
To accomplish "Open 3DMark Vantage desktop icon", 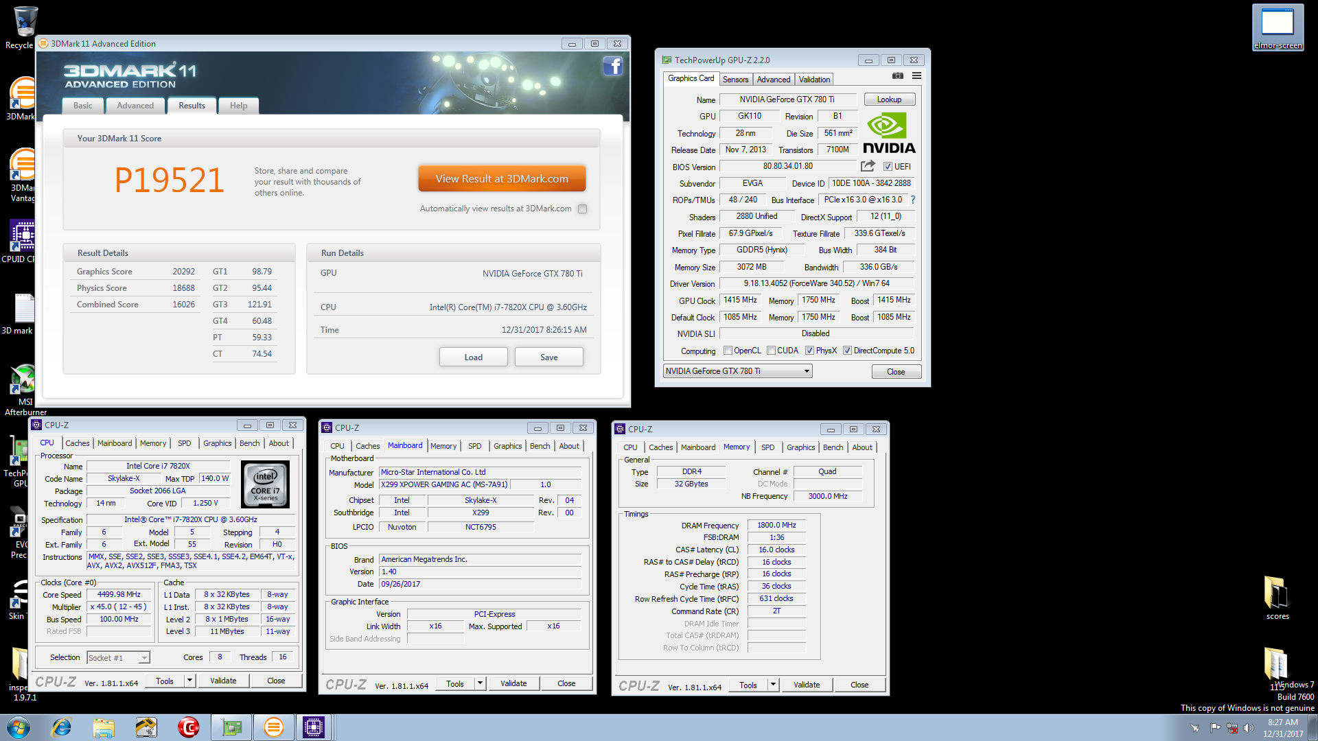I will click(22, 175).
